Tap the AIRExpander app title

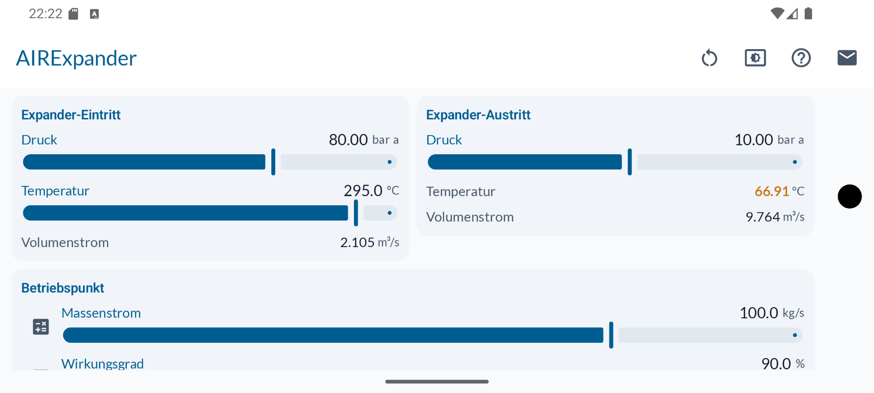(76, 58)
